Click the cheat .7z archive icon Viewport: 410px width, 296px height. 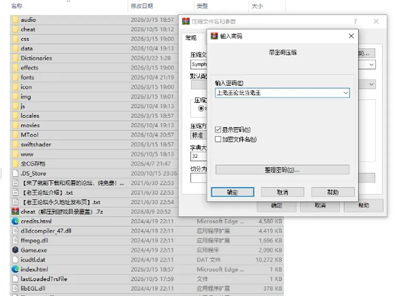(15, 212)
